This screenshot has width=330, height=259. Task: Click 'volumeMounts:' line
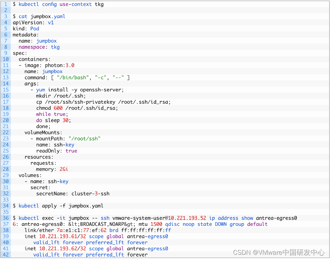(x=43, y=132)
